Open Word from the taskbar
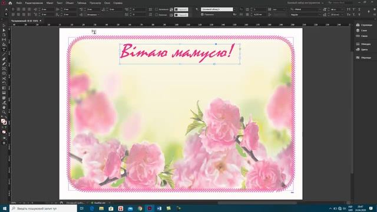This screenshot has width=377, height=212. click(159, 208)
